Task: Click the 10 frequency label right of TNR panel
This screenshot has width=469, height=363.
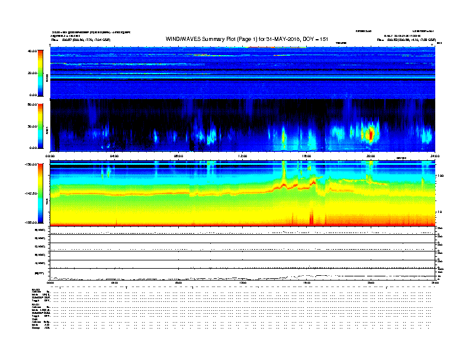Action: coord(439,212)
